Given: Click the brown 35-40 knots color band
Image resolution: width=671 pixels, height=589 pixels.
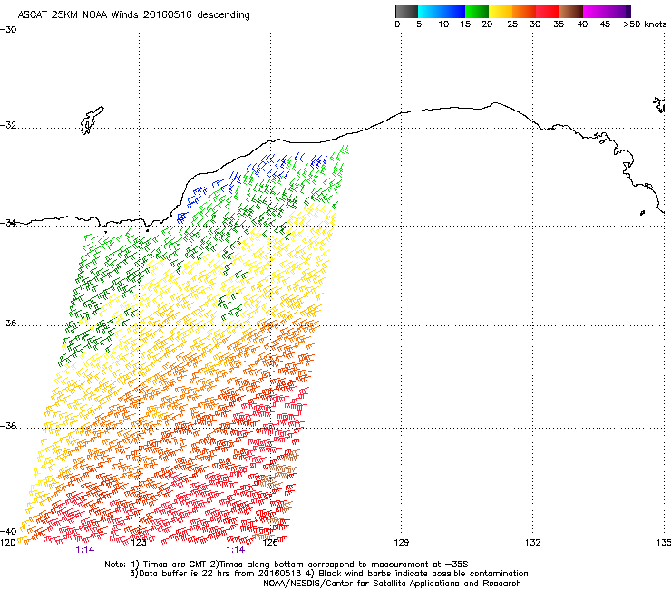Looking at the screenshot, I should point(571,11).
